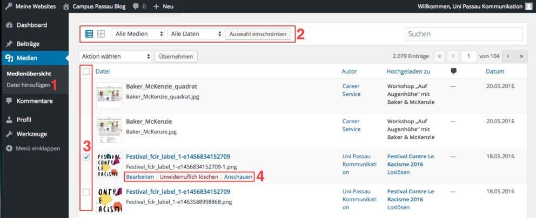
Task: Open comments bubble in admin bar
Action: pos(136,6)
